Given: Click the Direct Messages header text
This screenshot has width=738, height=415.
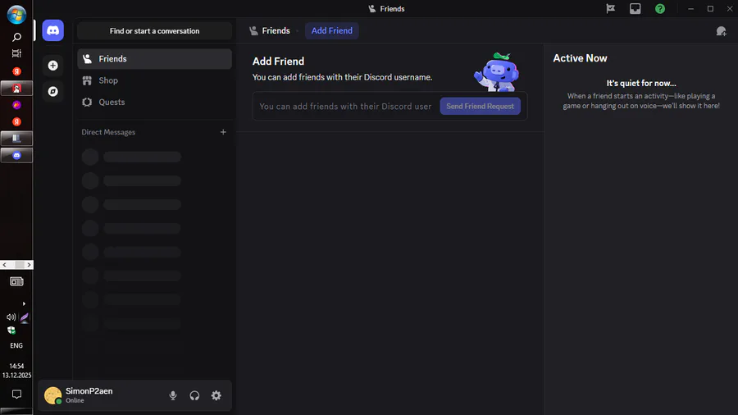Looking at the screenshot, I should coord(108,132).
